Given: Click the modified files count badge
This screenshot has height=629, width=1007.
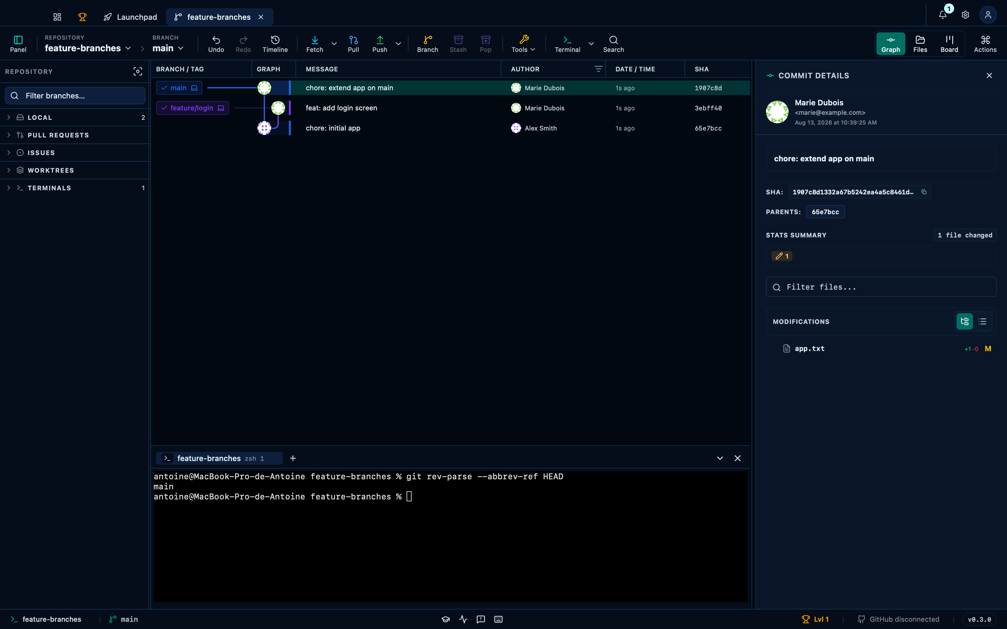Looking at the screenshot, I should point(782,256).
